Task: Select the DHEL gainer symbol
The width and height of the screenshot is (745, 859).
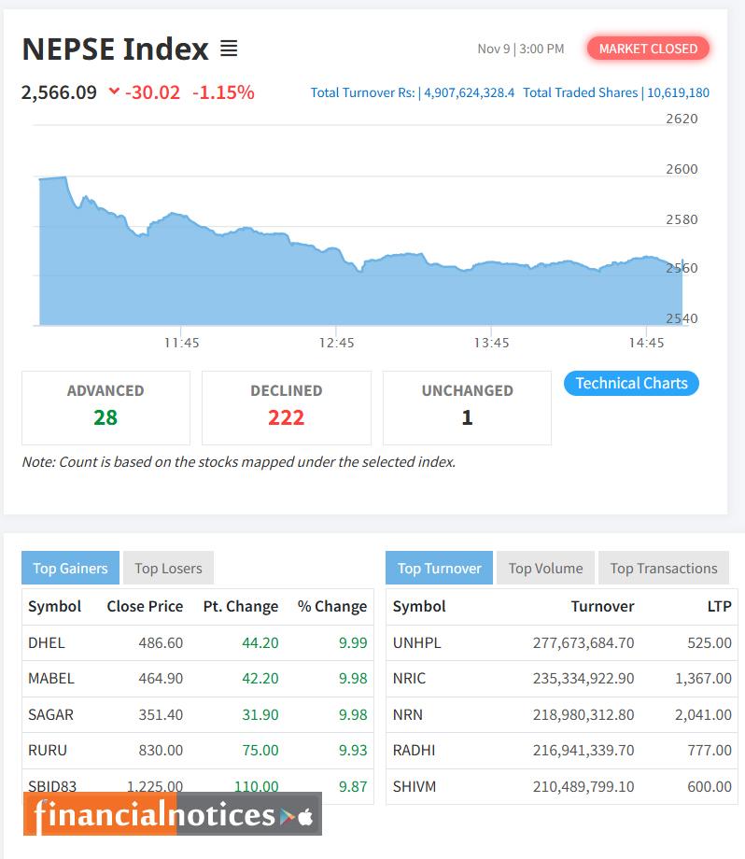Action: click(43, 643)
